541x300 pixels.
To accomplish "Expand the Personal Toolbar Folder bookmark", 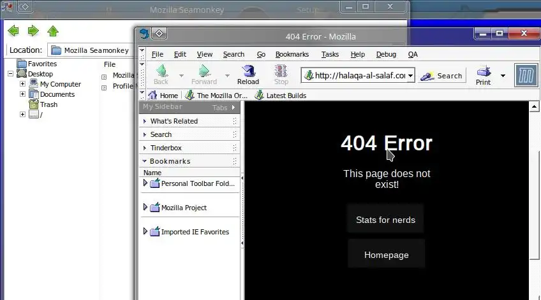I will [x=145, y=183].
